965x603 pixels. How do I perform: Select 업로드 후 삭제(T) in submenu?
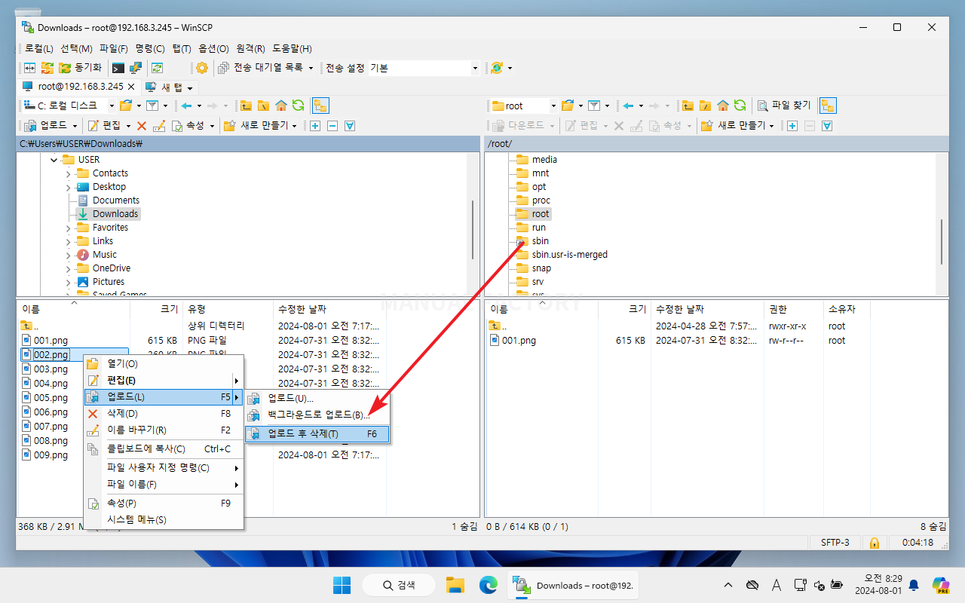317,434
